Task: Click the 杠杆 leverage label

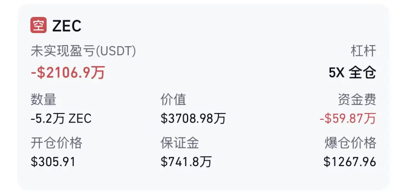Action: (x=363, y=51)
